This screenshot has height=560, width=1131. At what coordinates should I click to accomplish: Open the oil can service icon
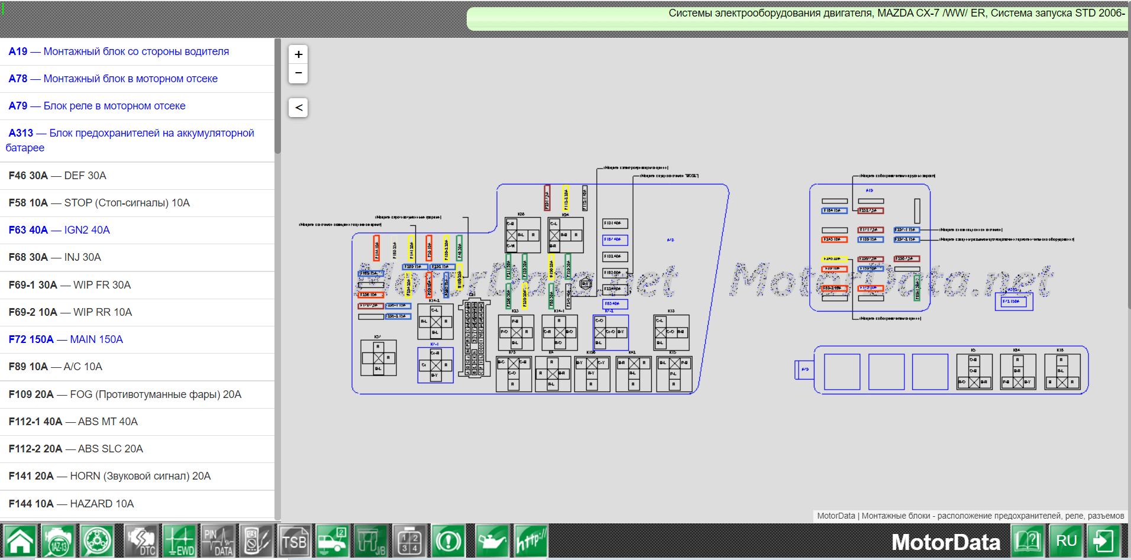(492, 541)
